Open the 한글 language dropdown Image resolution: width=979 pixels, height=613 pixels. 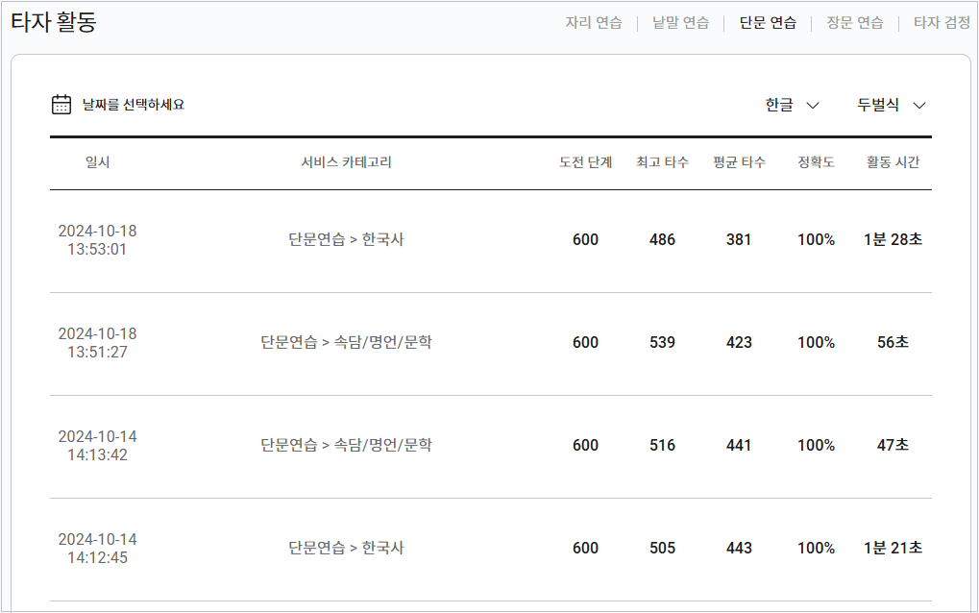click(x=793, y=105)
